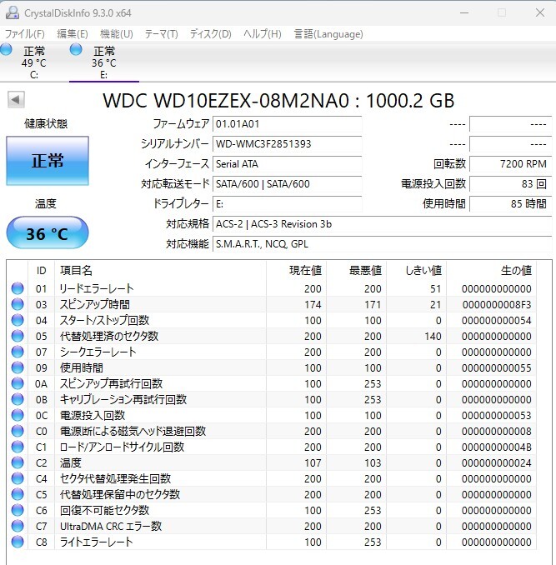Select the スタート/ストップ回数 attribute name
Image resolution: width=556 pixels, height=565 pixels.
tap(104, 320)
